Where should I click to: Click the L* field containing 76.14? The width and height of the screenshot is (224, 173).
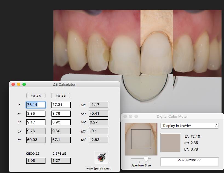36,105
